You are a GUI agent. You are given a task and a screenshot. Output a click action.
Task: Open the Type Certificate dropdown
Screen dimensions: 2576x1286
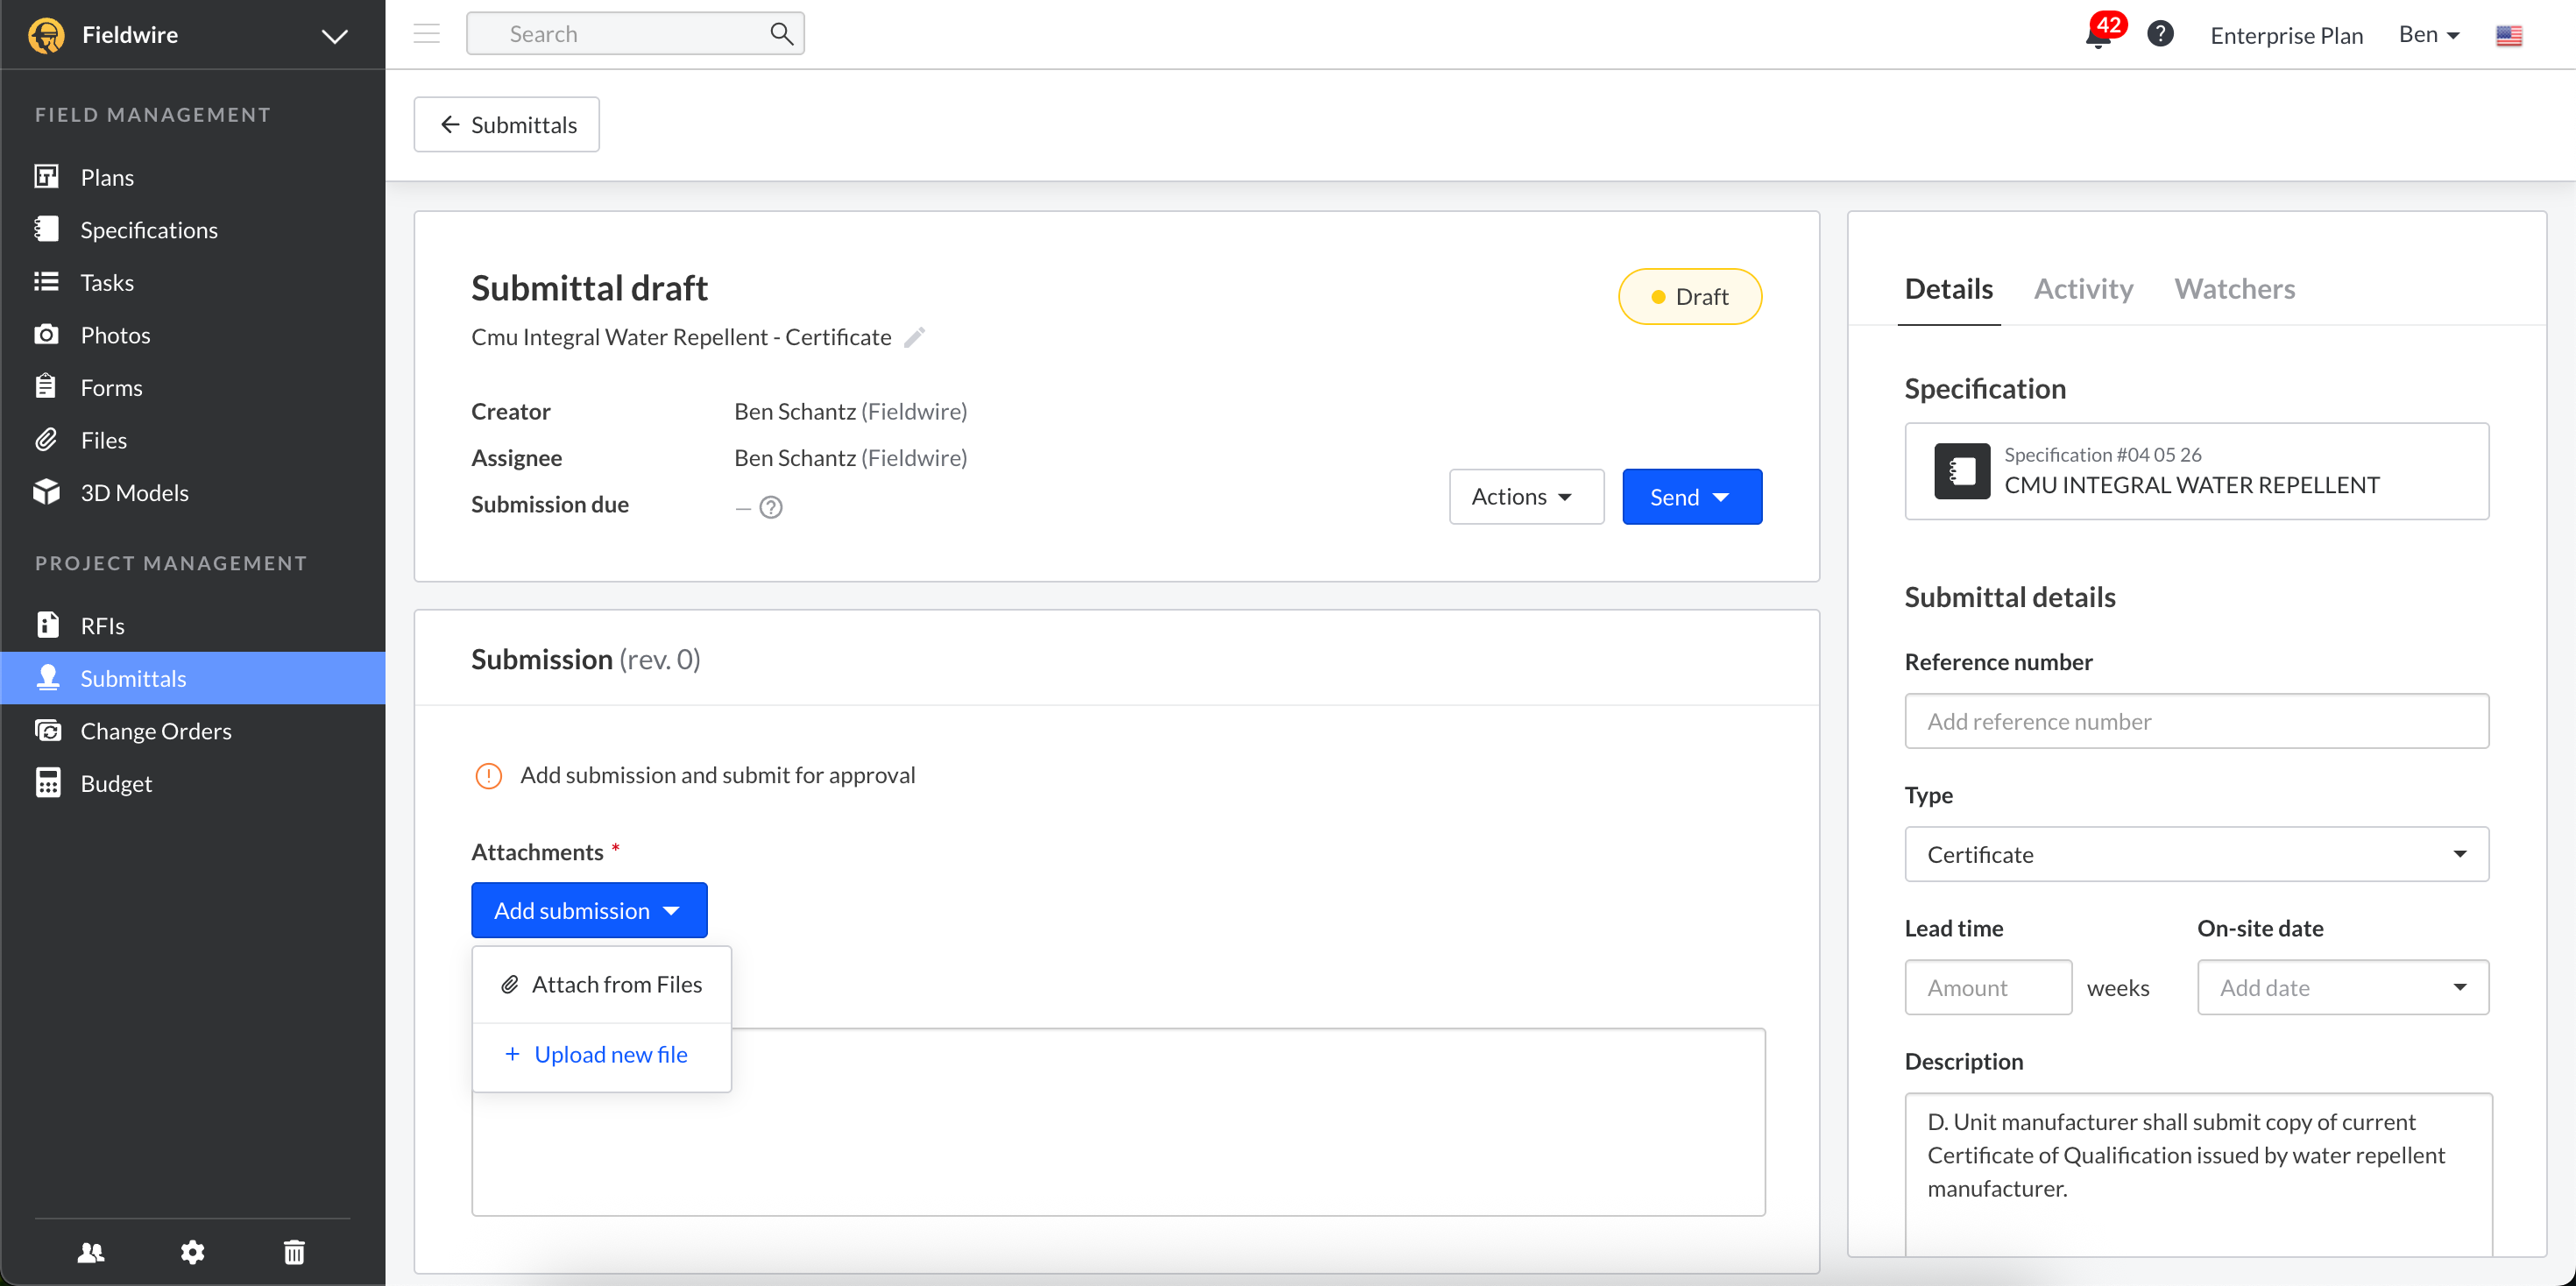(2196, 854)
